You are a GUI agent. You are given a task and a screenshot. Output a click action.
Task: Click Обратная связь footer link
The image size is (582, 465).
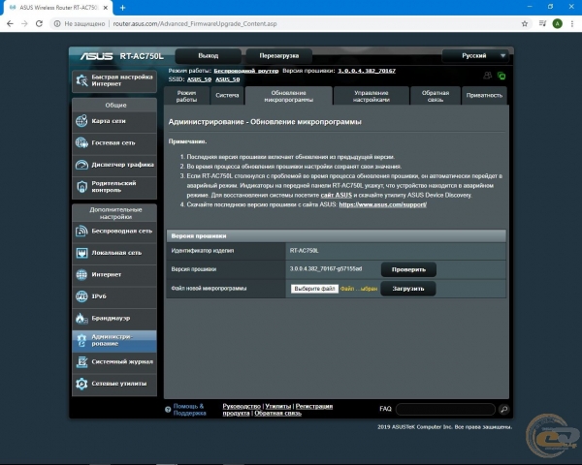278,413
